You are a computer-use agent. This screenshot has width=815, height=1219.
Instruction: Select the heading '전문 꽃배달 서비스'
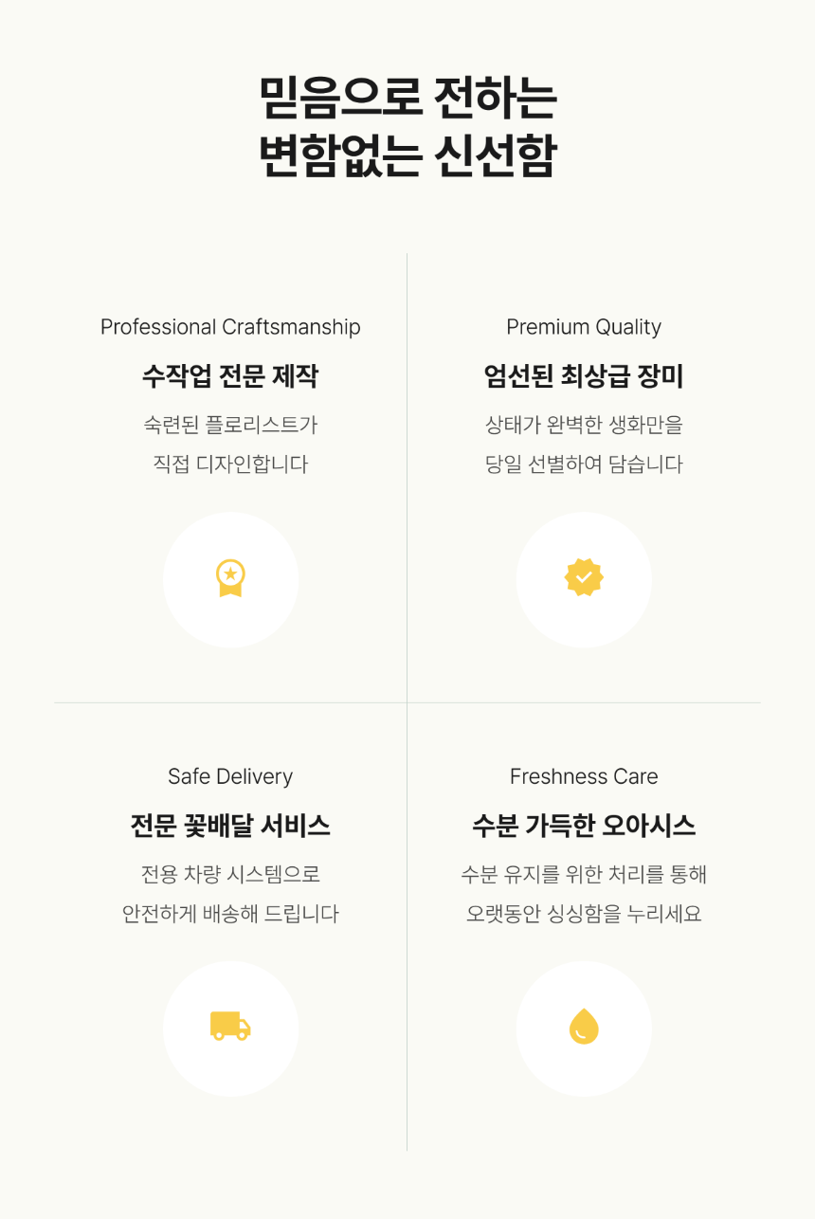(230, 826)
